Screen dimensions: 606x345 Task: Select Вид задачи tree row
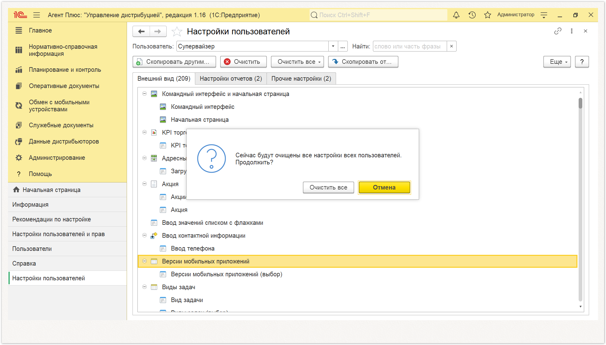pos(357,300)
